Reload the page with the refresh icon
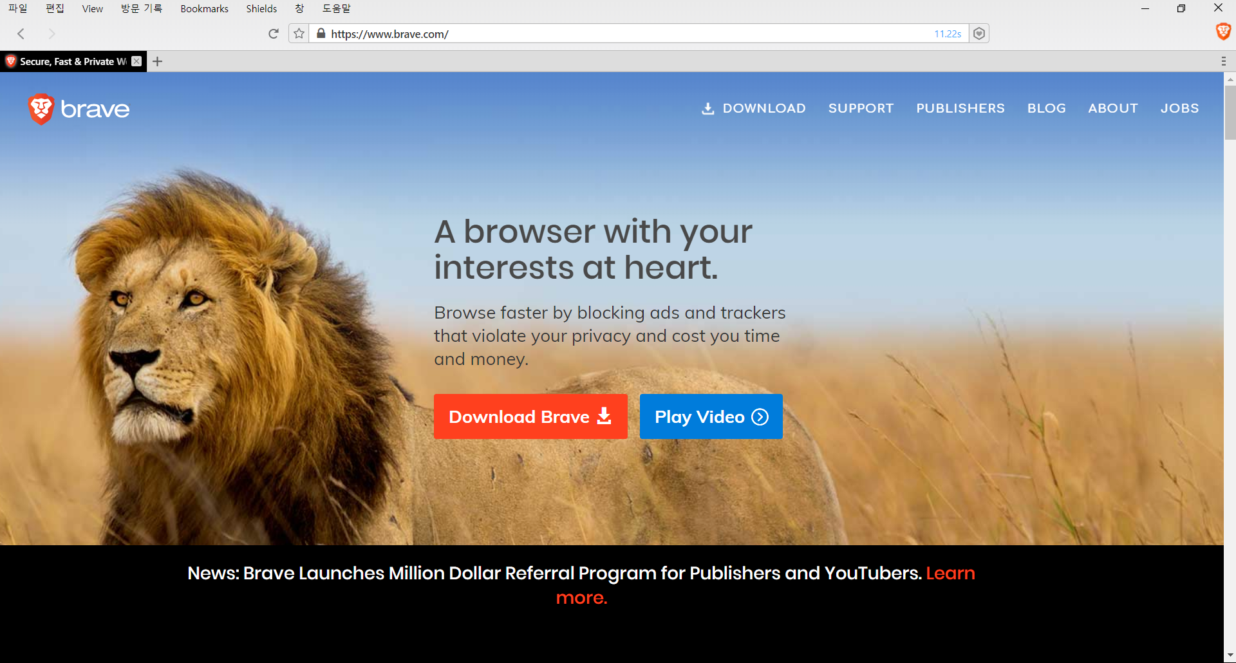Image resolution: width=1236 pixels, height=663 pixels. (274, 33)
